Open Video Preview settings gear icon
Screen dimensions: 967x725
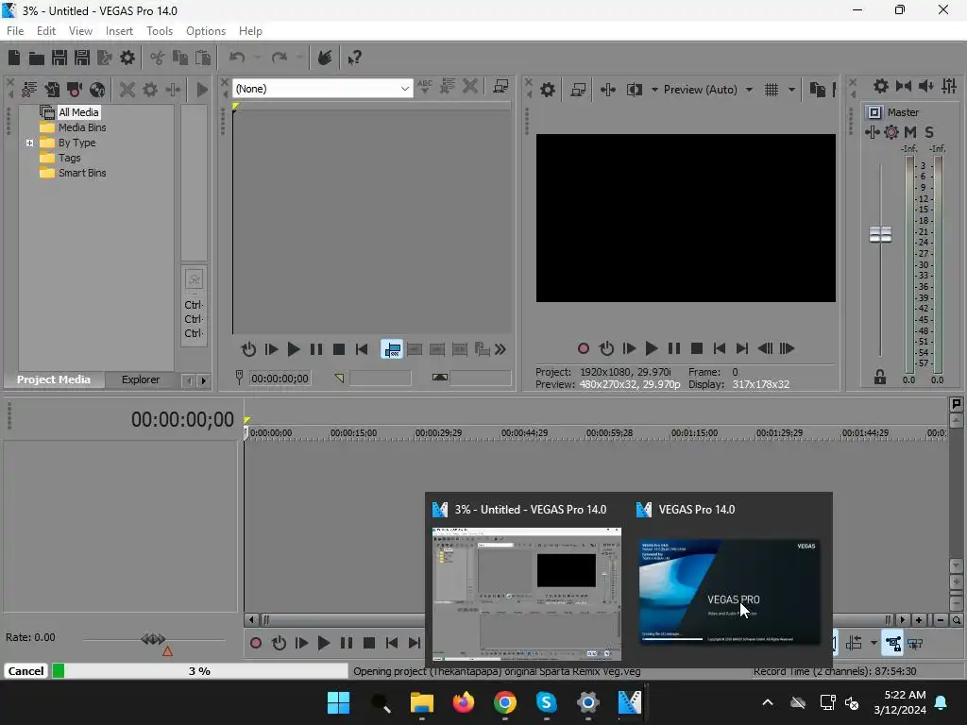(548, 90)
